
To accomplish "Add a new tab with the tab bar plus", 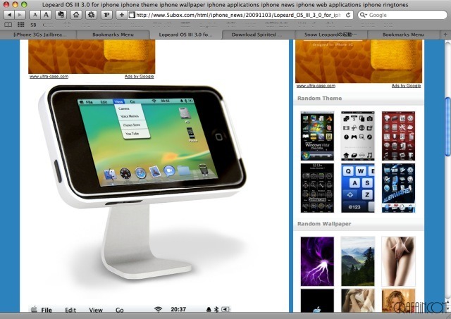I will point(445,35).
